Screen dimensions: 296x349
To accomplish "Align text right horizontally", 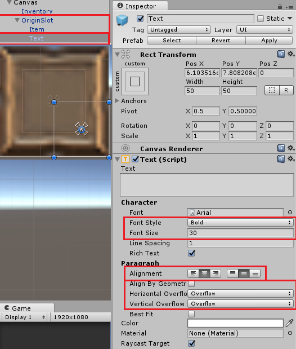I will tap(216, 273).
